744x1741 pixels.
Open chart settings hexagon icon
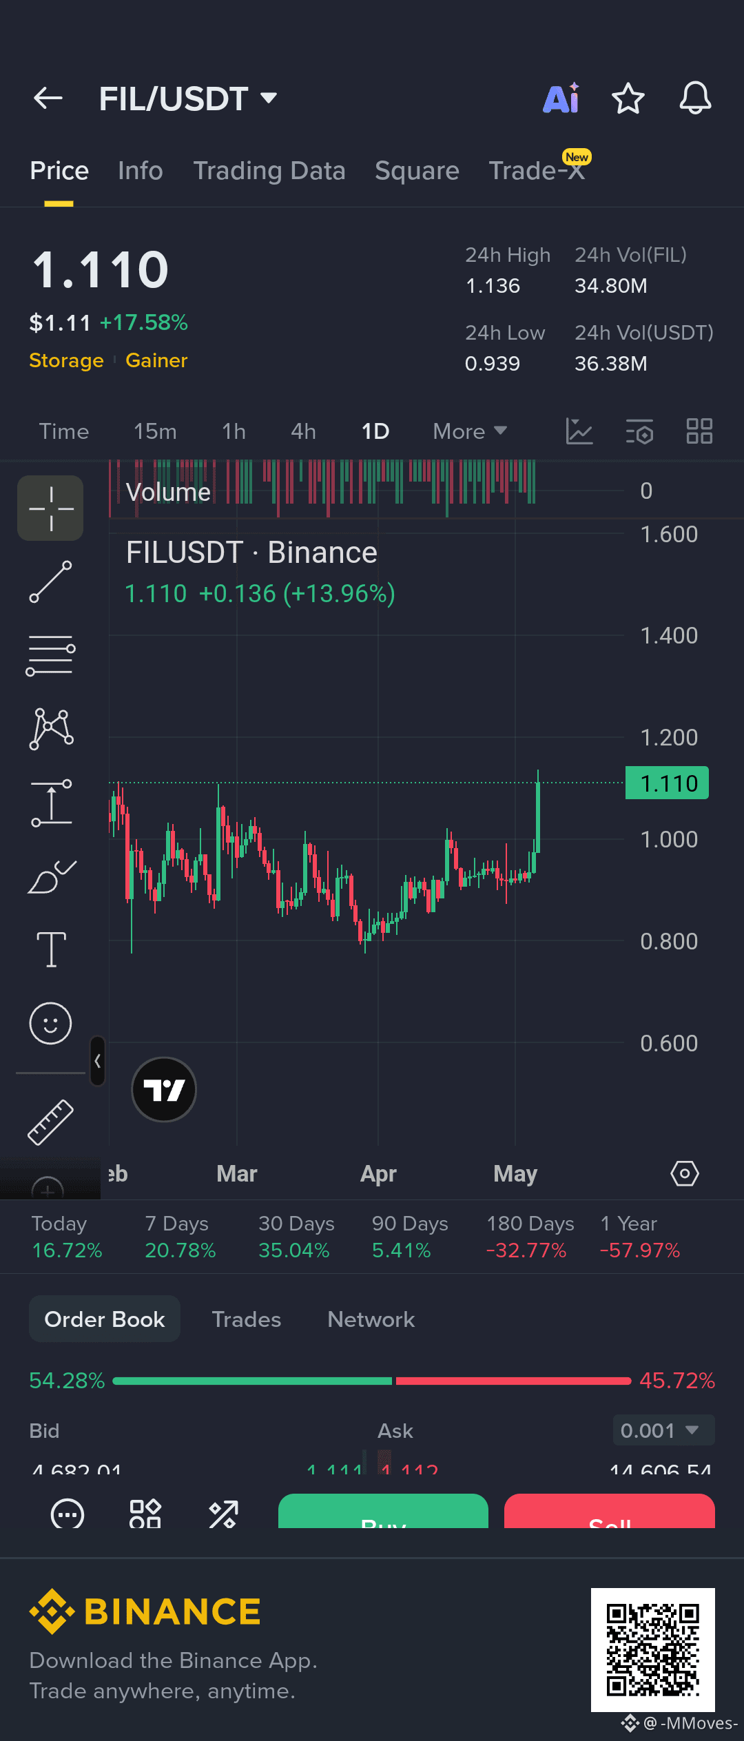coord(685,1173)
